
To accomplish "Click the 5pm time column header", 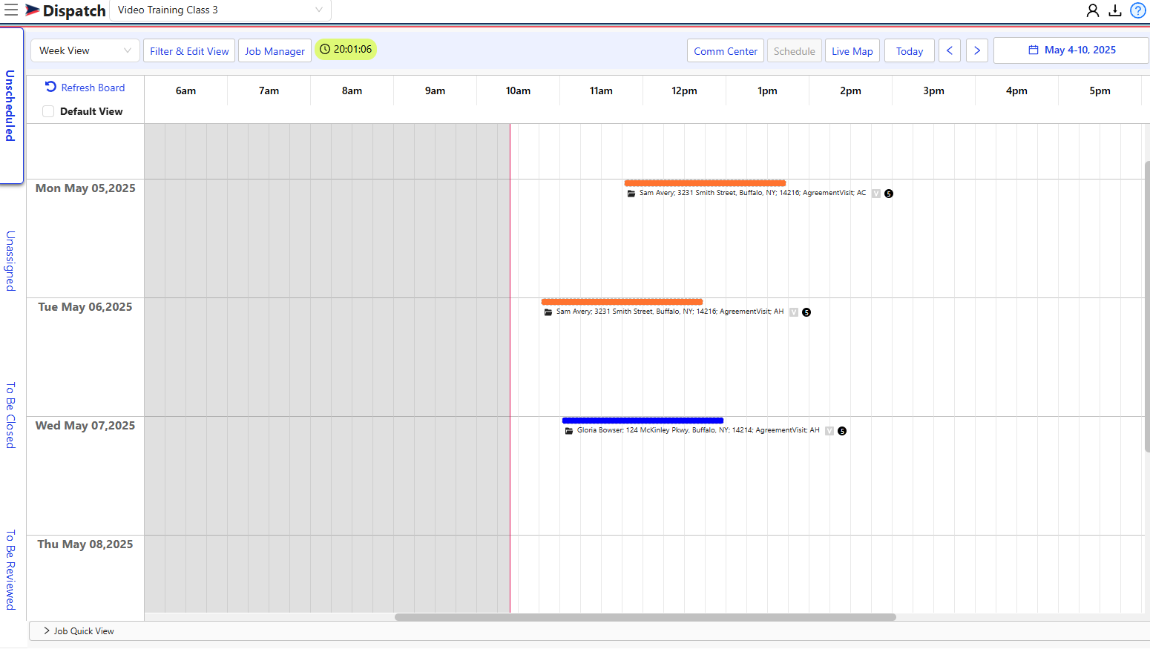I will [1100, 90].
